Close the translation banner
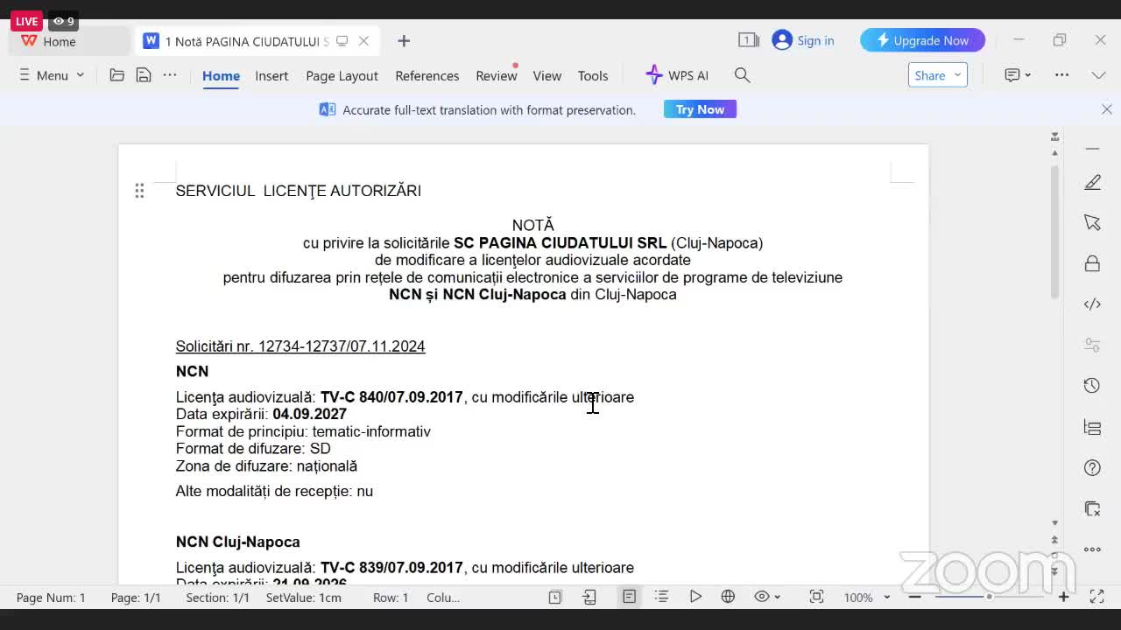The image size is (1121, 630). point(1106,109)
